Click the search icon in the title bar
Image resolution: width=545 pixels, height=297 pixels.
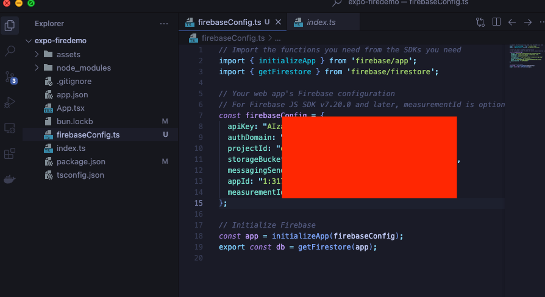point(337,3)
